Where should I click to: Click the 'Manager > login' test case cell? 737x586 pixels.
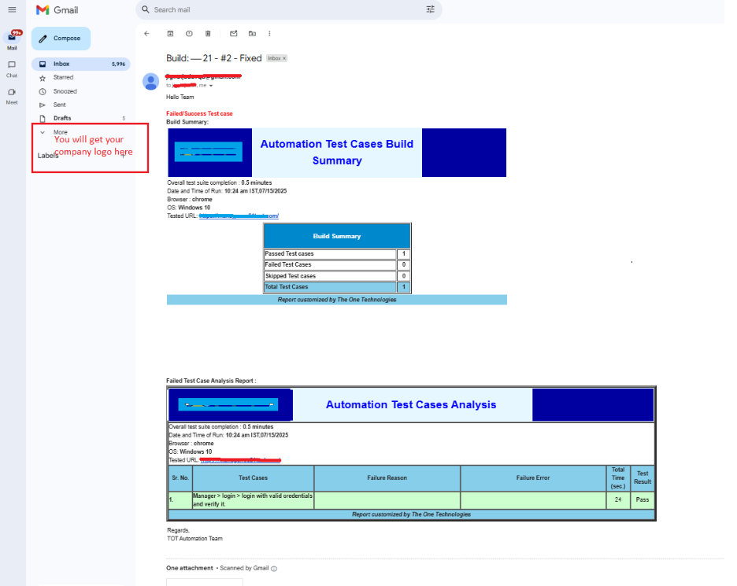pyautogui.click(x=253, y=500)
